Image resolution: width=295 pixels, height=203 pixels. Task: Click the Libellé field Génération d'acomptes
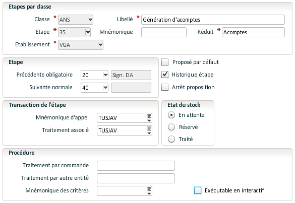213,20
